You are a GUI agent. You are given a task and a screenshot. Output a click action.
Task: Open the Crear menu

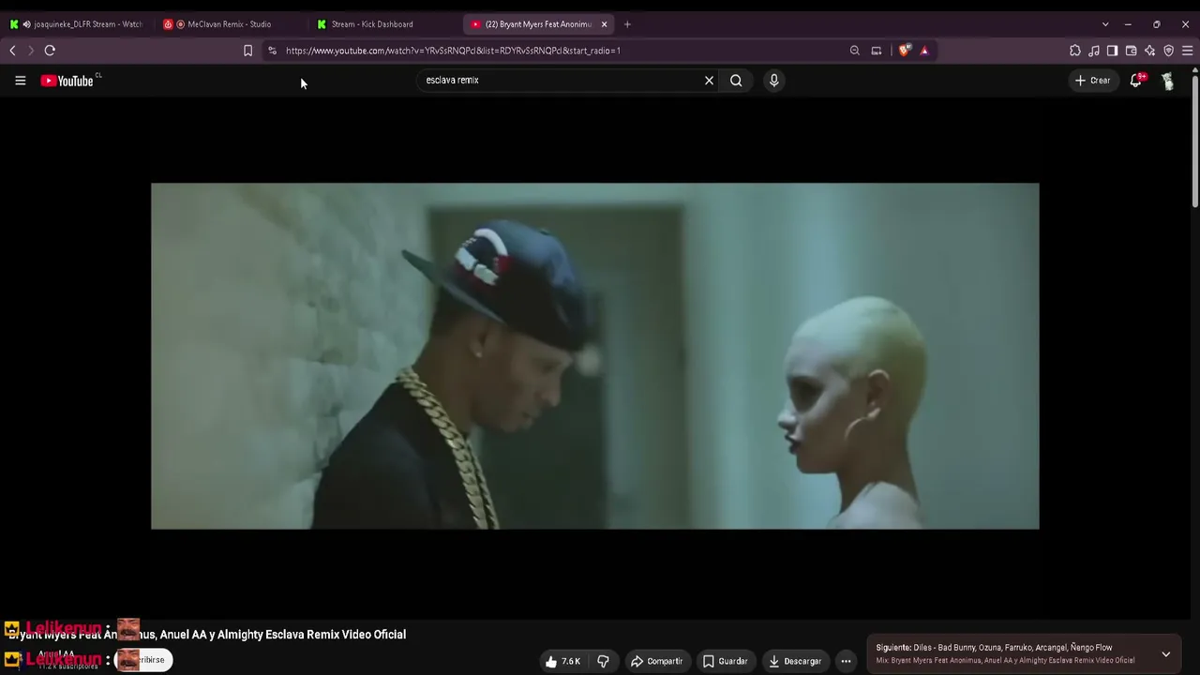point(1093,81)
